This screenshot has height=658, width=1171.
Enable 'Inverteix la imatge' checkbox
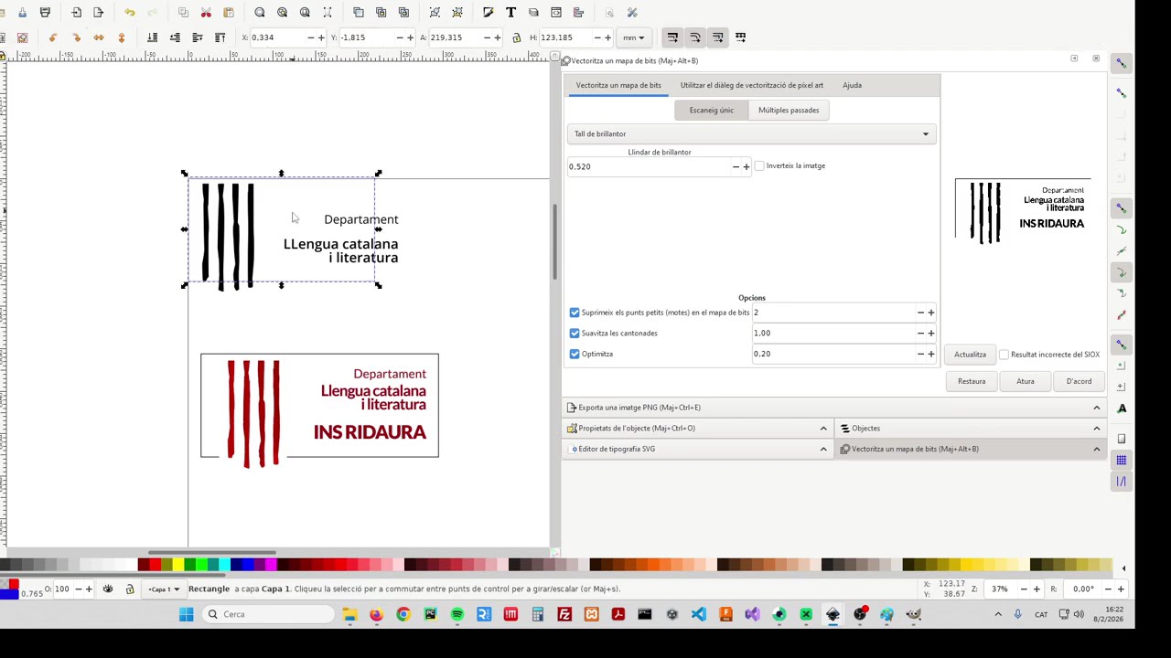pyautogui.click(x=759, y=166)
